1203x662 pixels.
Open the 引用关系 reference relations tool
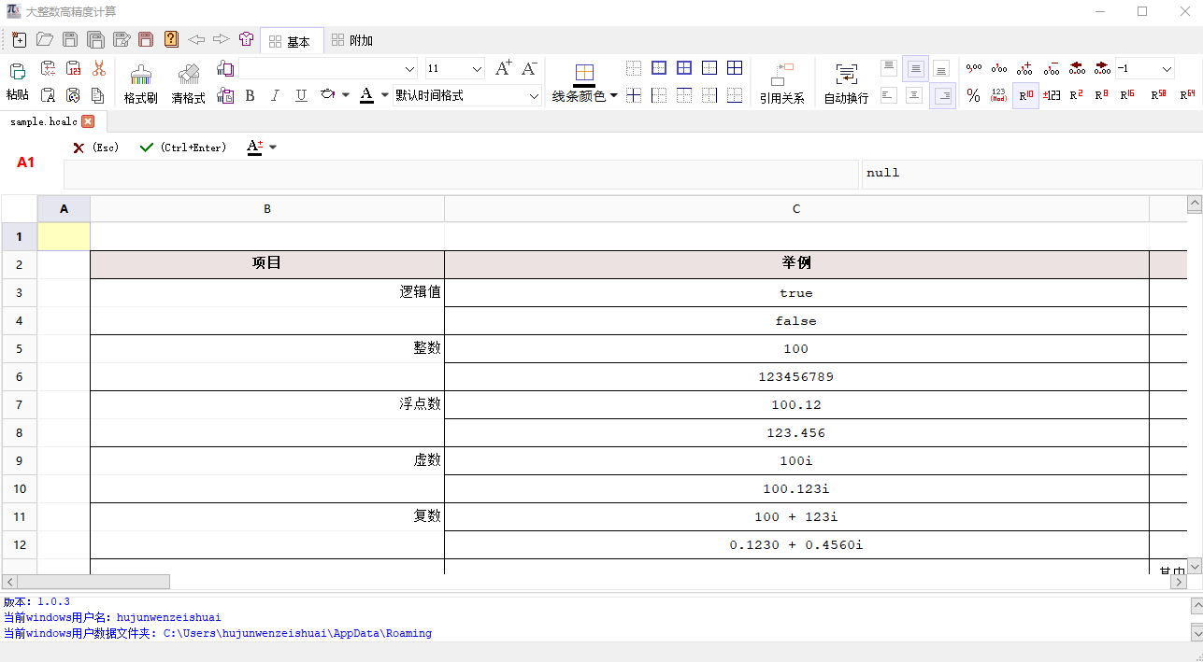click(x=782, y=84)
